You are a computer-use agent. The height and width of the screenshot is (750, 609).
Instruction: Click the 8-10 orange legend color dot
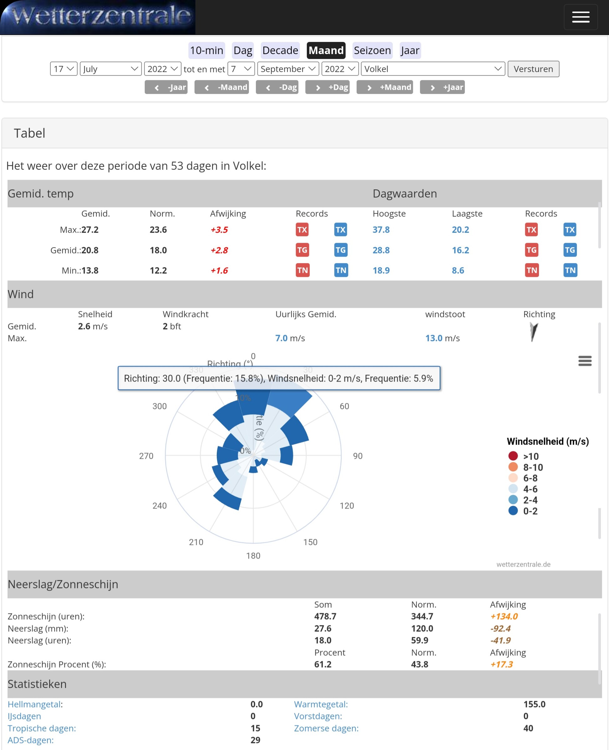pyautogui.click(x=513, y=467)
